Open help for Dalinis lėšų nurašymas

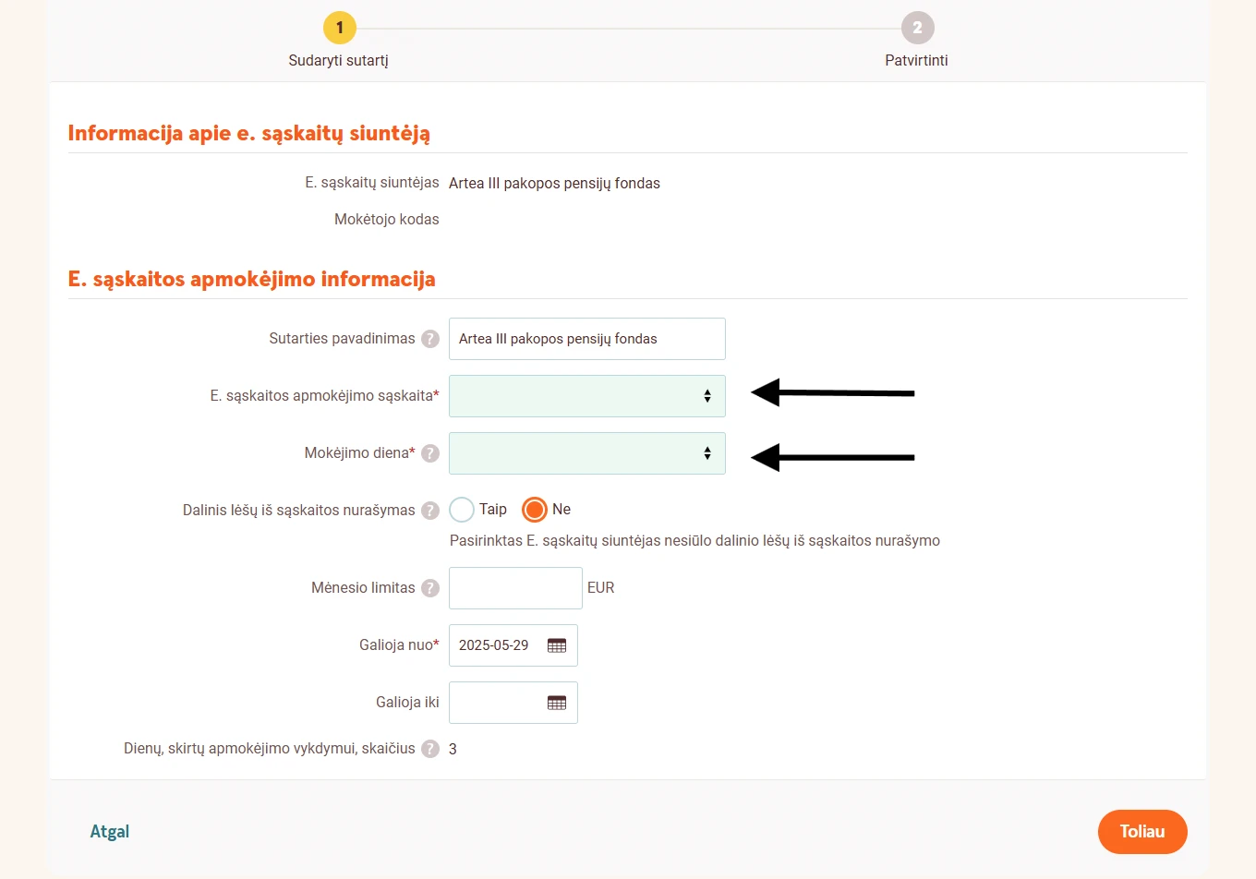[x=430, y=511]
